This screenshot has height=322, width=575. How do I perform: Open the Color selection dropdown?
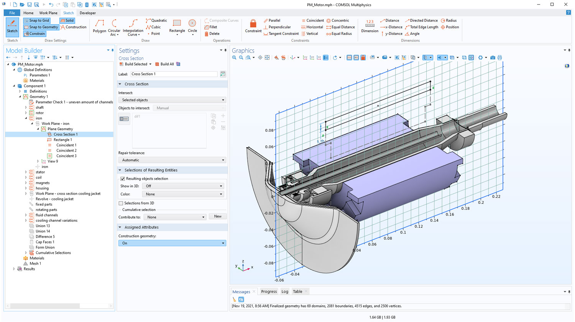(183, 194)
